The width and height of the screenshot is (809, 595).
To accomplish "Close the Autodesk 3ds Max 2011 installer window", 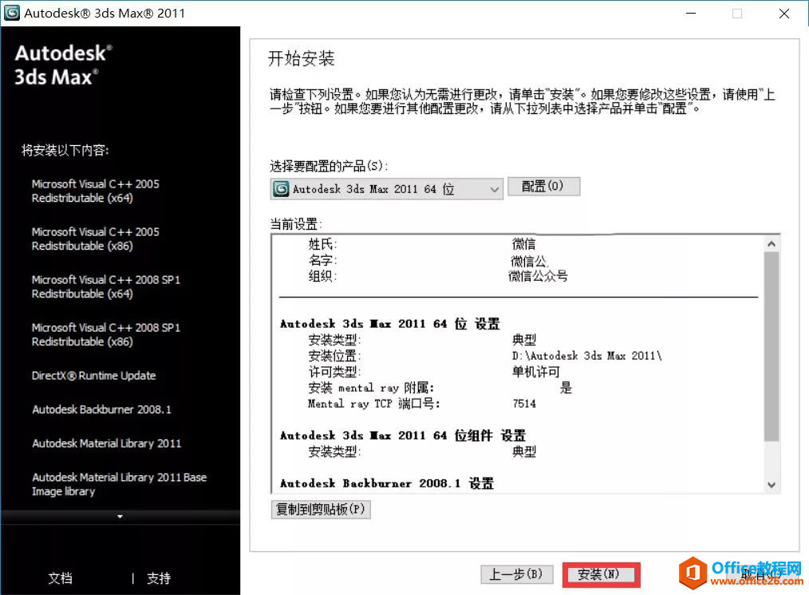I will pyautogui.click(x=783, y=14).
